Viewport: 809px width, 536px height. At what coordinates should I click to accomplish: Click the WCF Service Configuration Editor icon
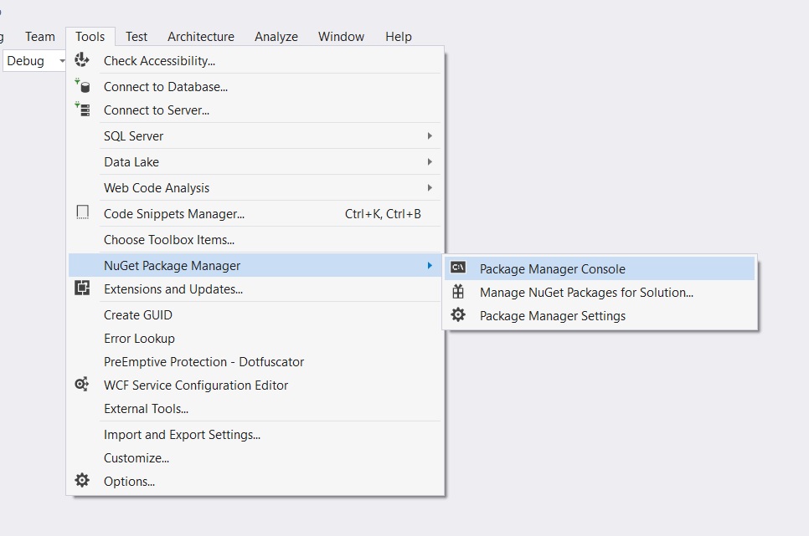pos(81,385)
